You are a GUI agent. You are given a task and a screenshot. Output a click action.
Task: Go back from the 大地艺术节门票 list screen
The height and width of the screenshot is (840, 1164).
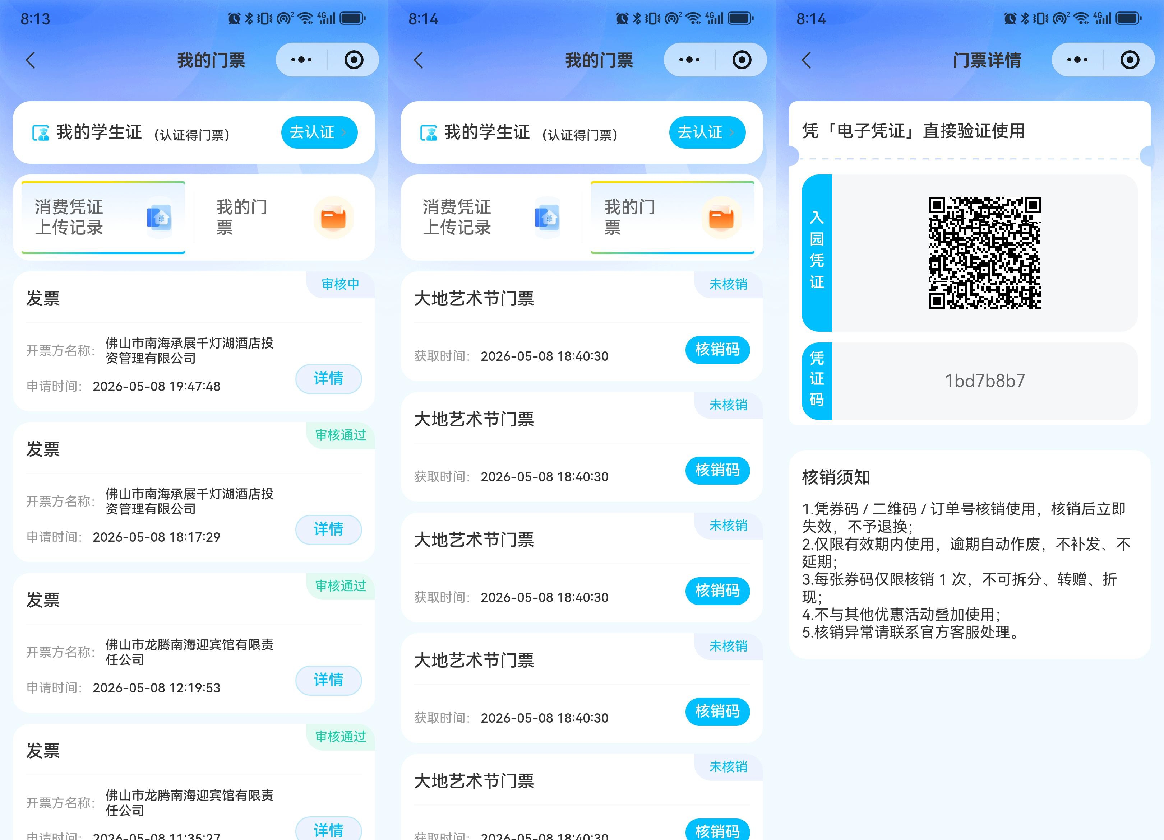click(419, 60)
